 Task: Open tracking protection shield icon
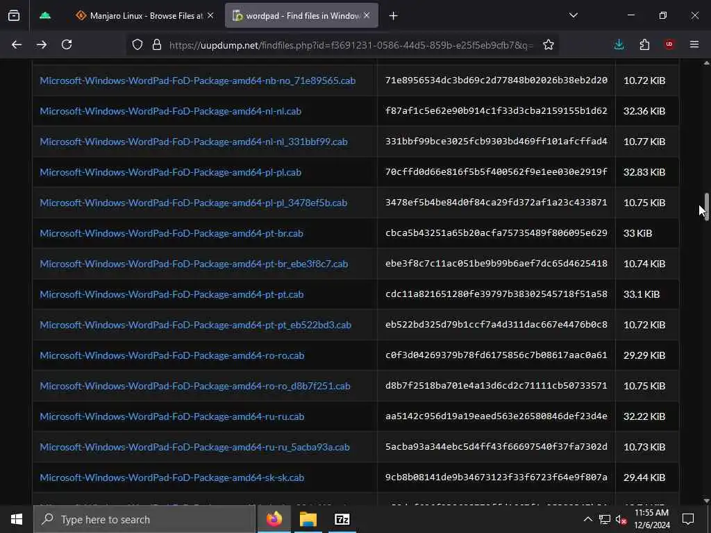[137, 44]
